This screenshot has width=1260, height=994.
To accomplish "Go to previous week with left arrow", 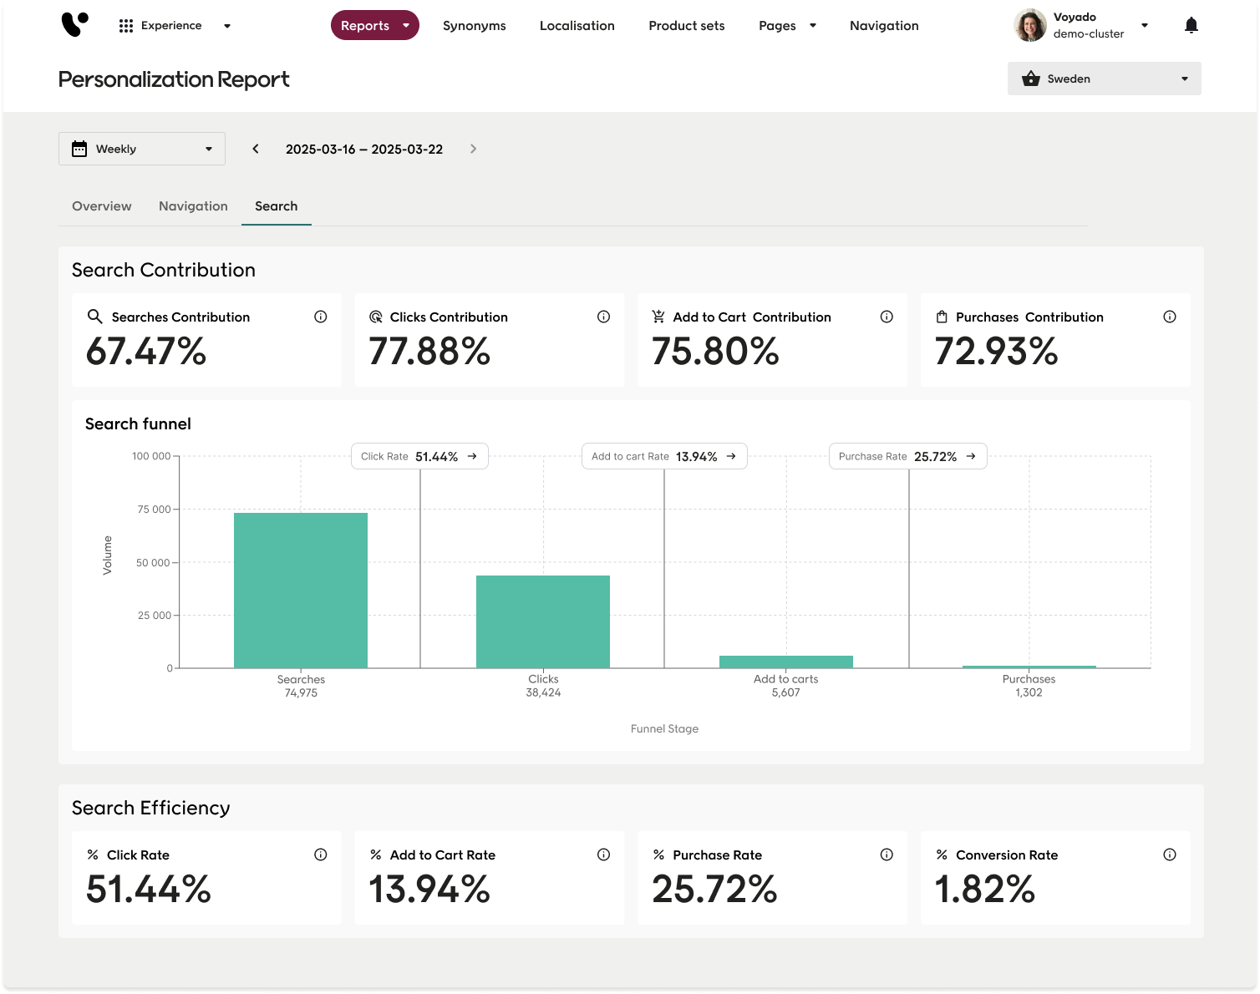I will 256,149.
